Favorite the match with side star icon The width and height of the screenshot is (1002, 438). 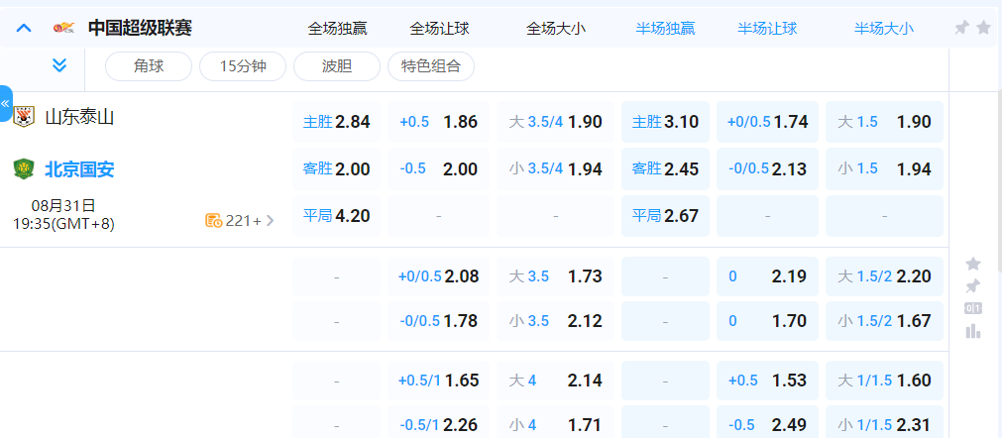pyautogui.click(x=973, y=264)
